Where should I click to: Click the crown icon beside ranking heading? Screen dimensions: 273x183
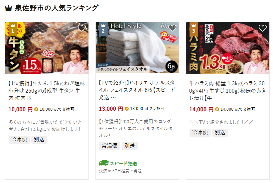tap(8, 8)
